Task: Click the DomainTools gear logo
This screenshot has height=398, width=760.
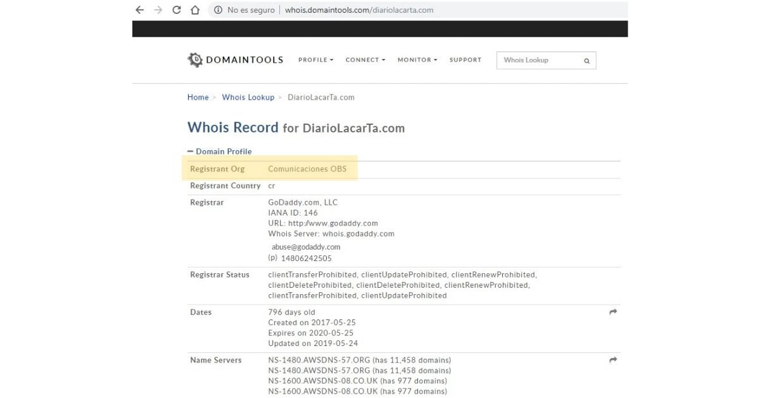Action: pyautogui.click(x=195, y=60)
